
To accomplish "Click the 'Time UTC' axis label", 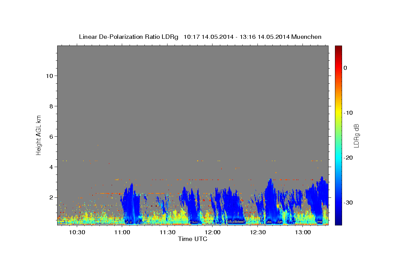I will tap(193, 239).
